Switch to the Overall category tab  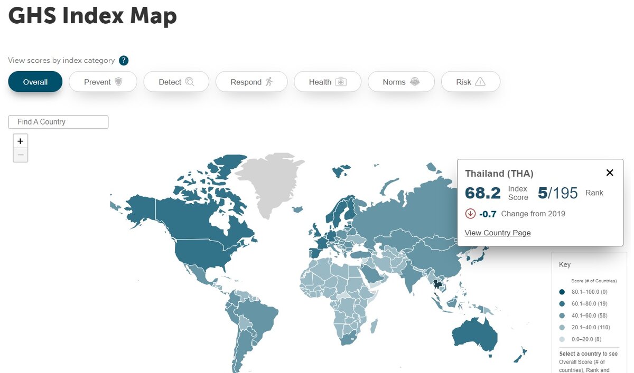click(x=35, y=81)
